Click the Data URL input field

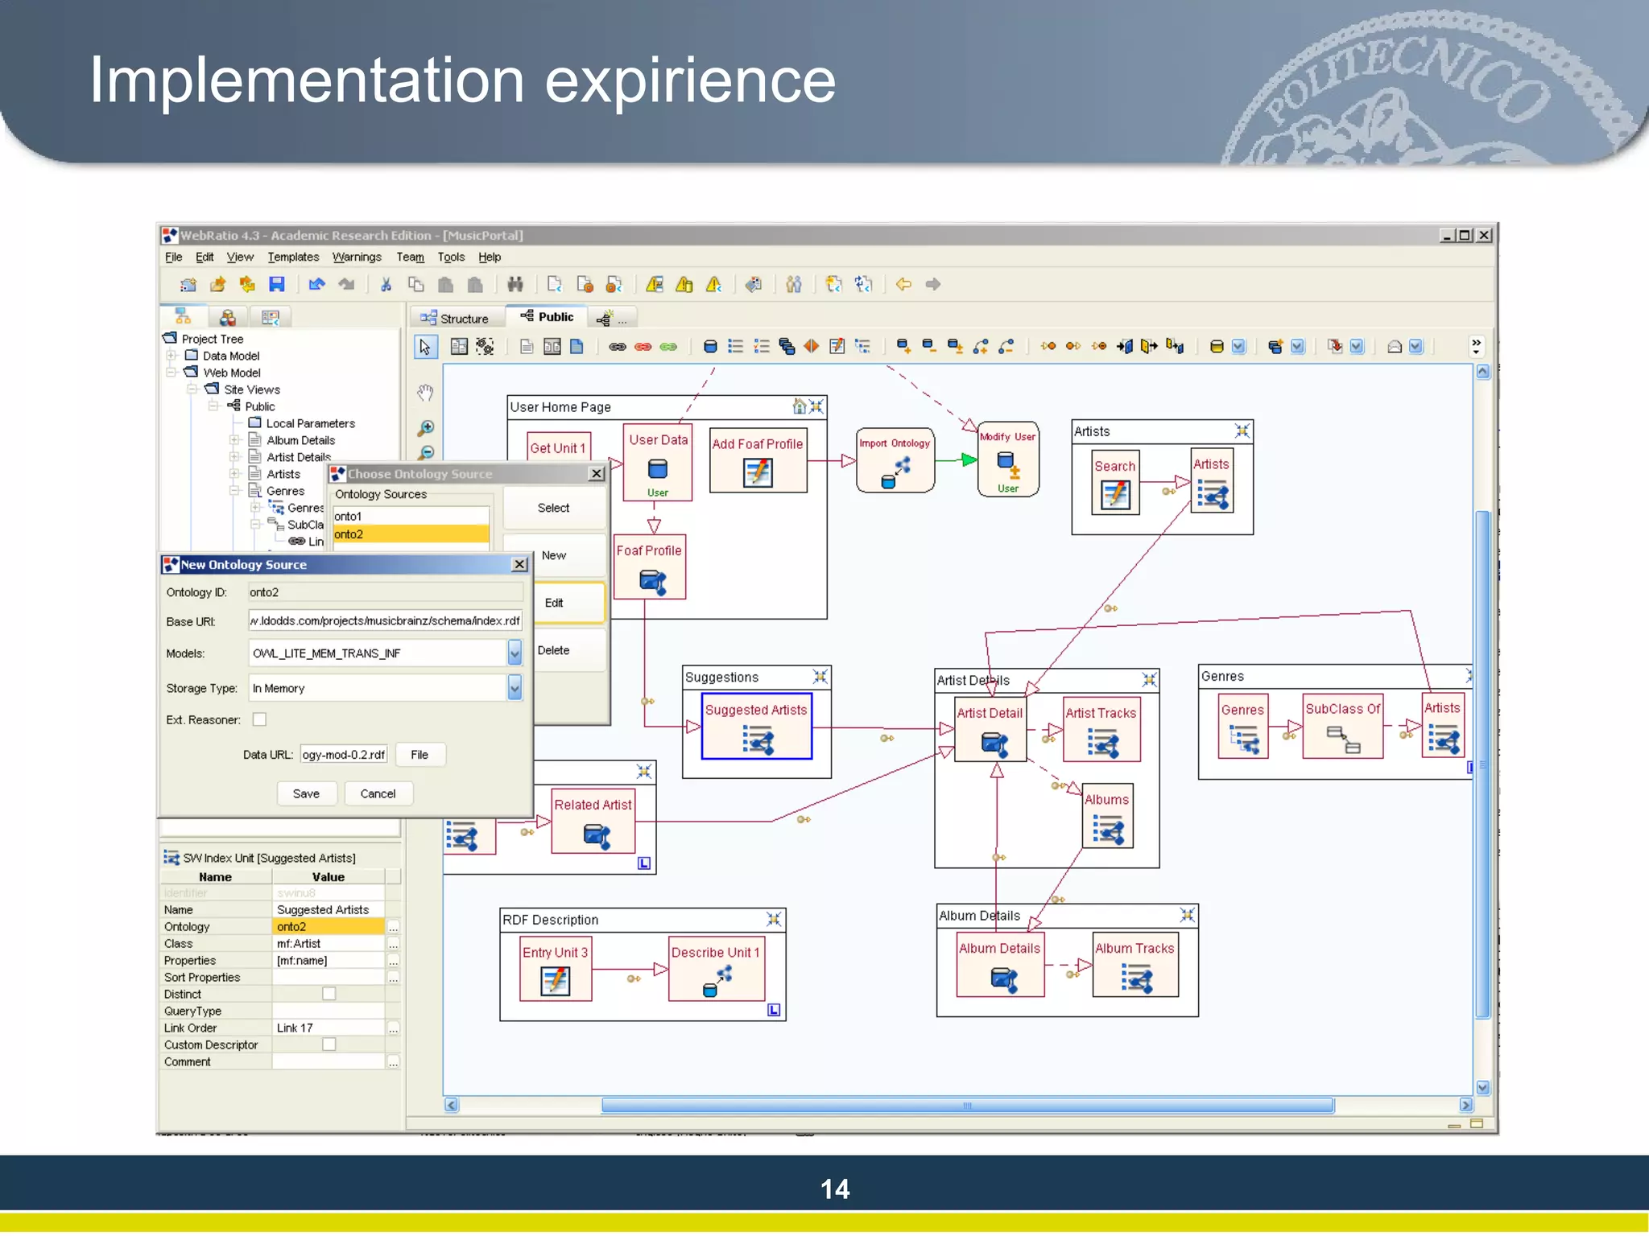pyautogui.click(x=344, y=755)
